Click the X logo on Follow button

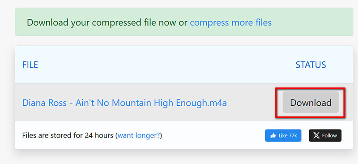[x=316, y=136]
